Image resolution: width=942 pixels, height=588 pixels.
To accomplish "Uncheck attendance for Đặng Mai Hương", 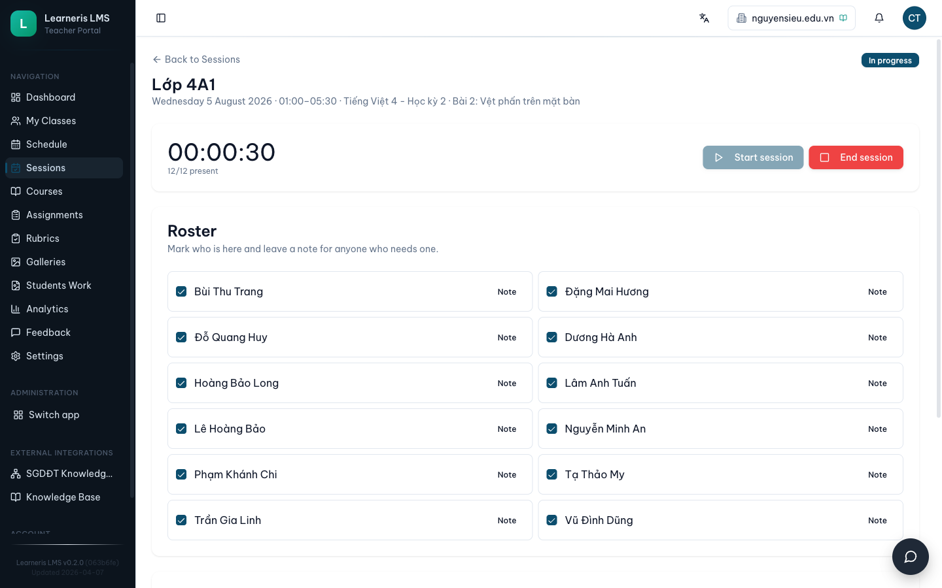I will point(552,291).
